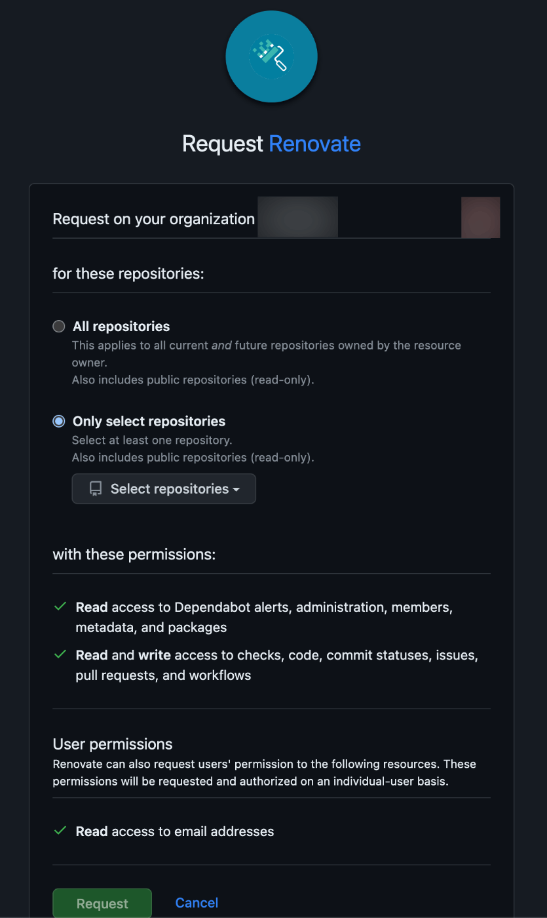Image resolution: width=547 pixels, height=918 pixels.
Task: Click the Only select repositories label text
Action: pyautogui.click(x=149, y=422)
